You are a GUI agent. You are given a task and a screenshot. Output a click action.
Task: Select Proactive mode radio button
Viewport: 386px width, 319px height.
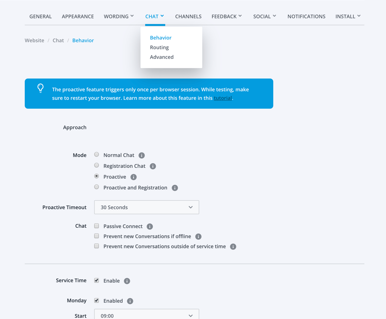[96, 176]
